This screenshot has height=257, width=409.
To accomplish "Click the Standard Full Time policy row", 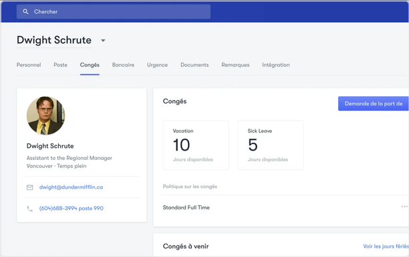I will click(x=284, y=207).
